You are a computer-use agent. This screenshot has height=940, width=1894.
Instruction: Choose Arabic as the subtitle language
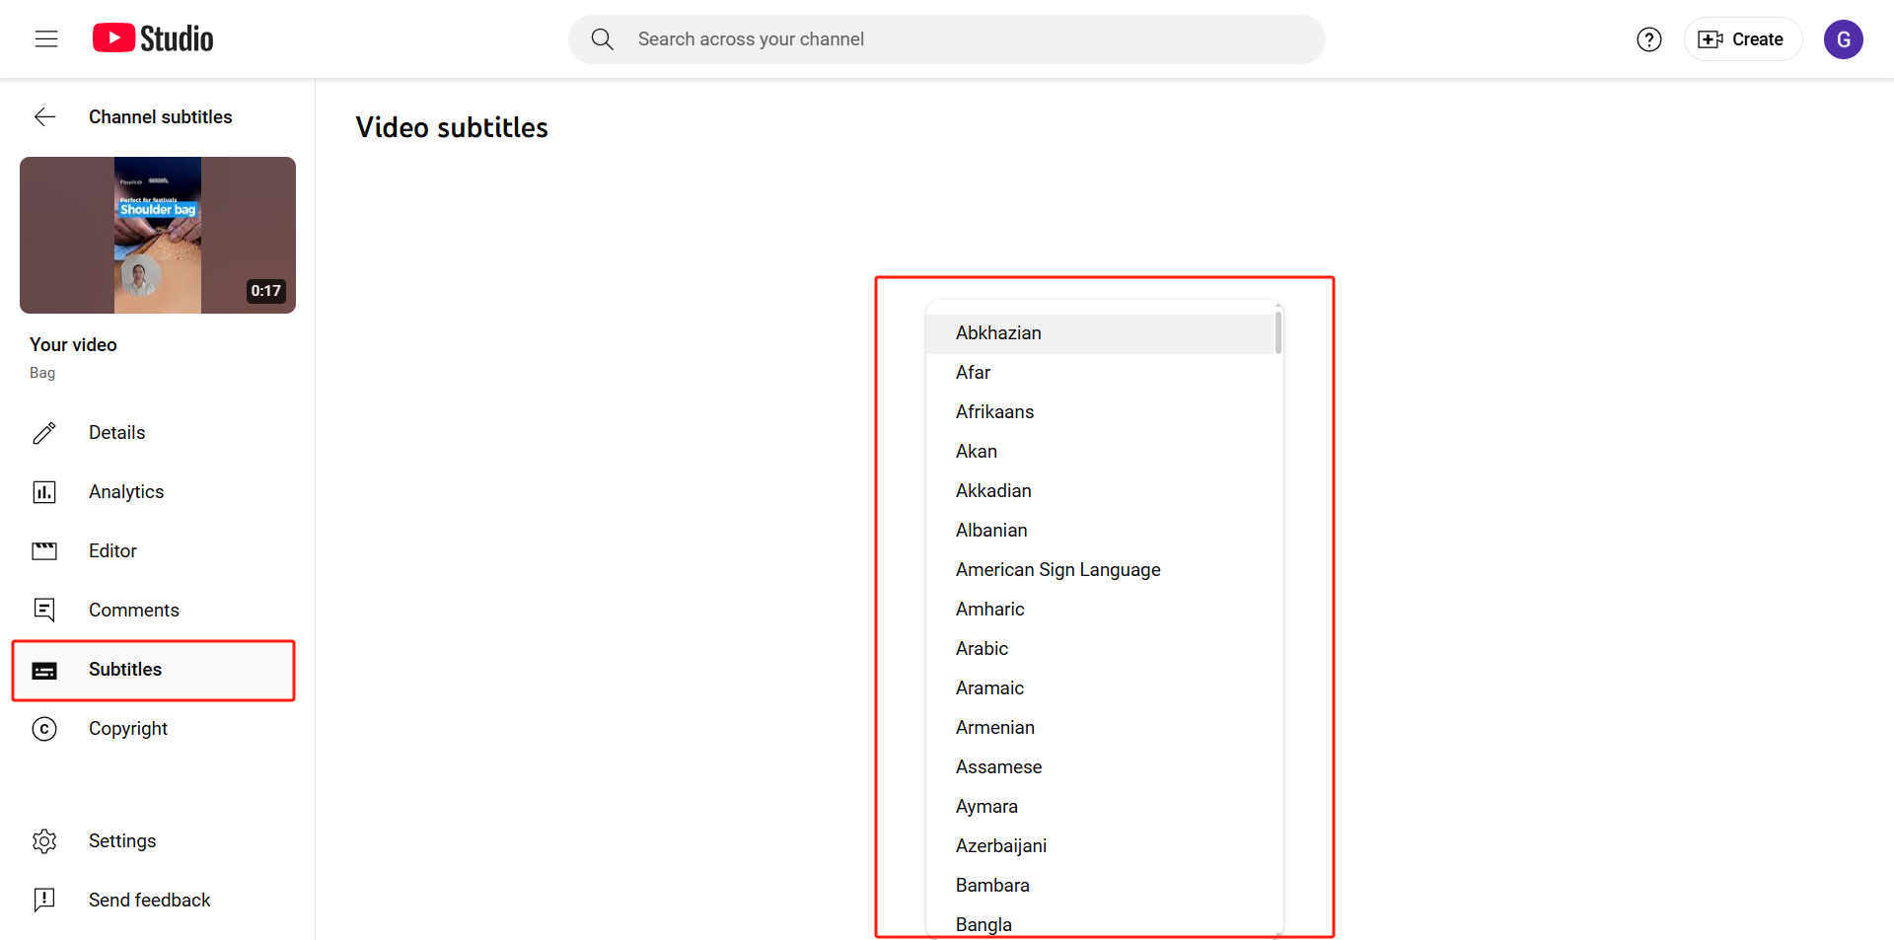(982, 648)
